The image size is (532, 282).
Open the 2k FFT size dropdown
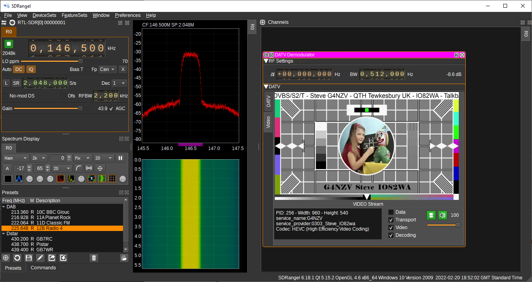(x=39, y=158)
